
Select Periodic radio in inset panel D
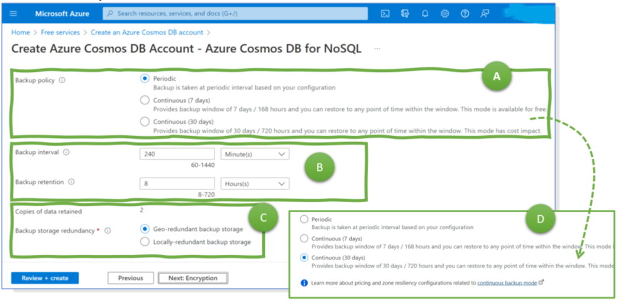pyautogui.click(x=304, y=219)
